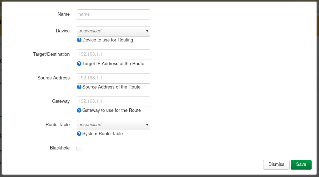Click the Name input field
This screenshot has width=319, height=177.
(114, 15)
